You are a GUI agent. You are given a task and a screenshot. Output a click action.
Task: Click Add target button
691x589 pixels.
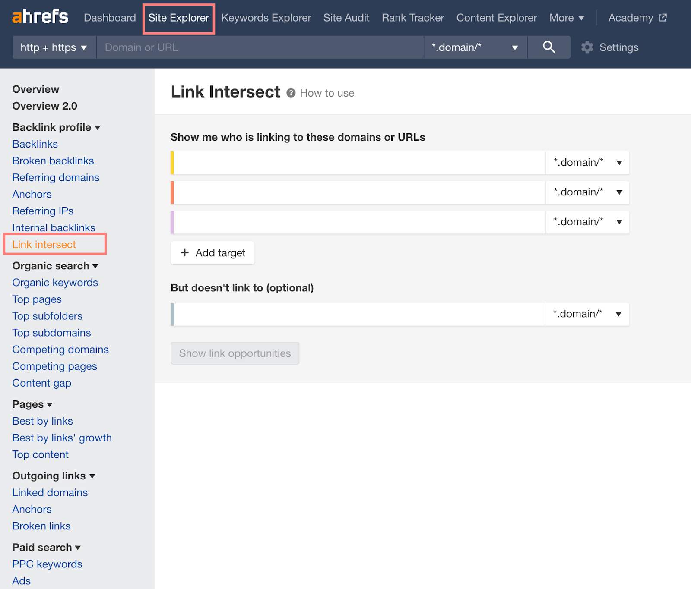pos(212,253)
